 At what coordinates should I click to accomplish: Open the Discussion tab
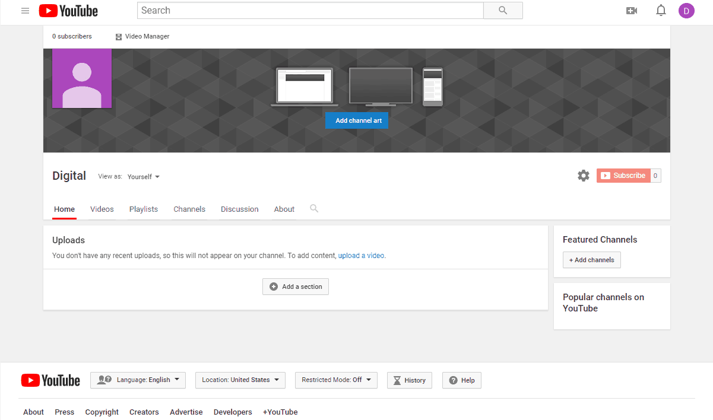tap(240, 209)
